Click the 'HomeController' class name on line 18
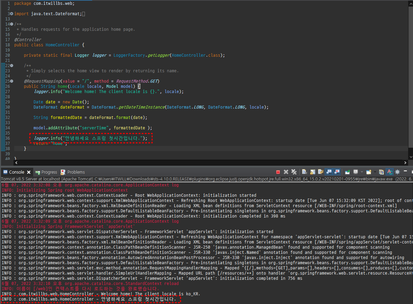The image size is (413, 304). click(62, 45)
